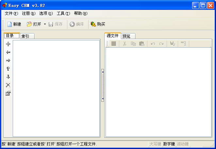Click the plus icon to add entry
The height and width of the screenshot is (149, 216).
8,44
